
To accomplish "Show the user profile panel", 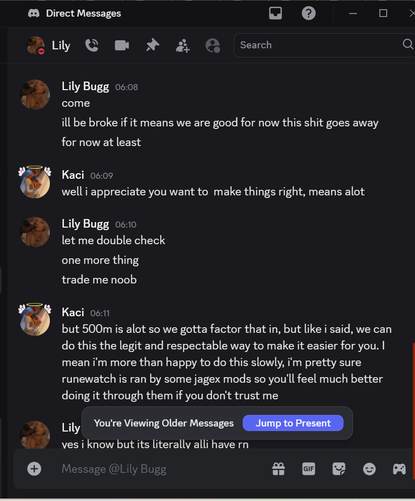I will point(213,46).
